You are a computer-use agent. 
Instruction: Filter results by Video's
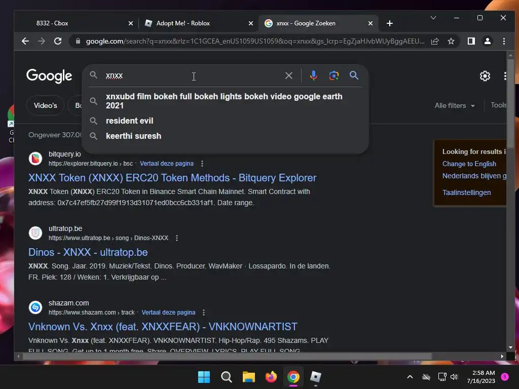pos(45,105)
